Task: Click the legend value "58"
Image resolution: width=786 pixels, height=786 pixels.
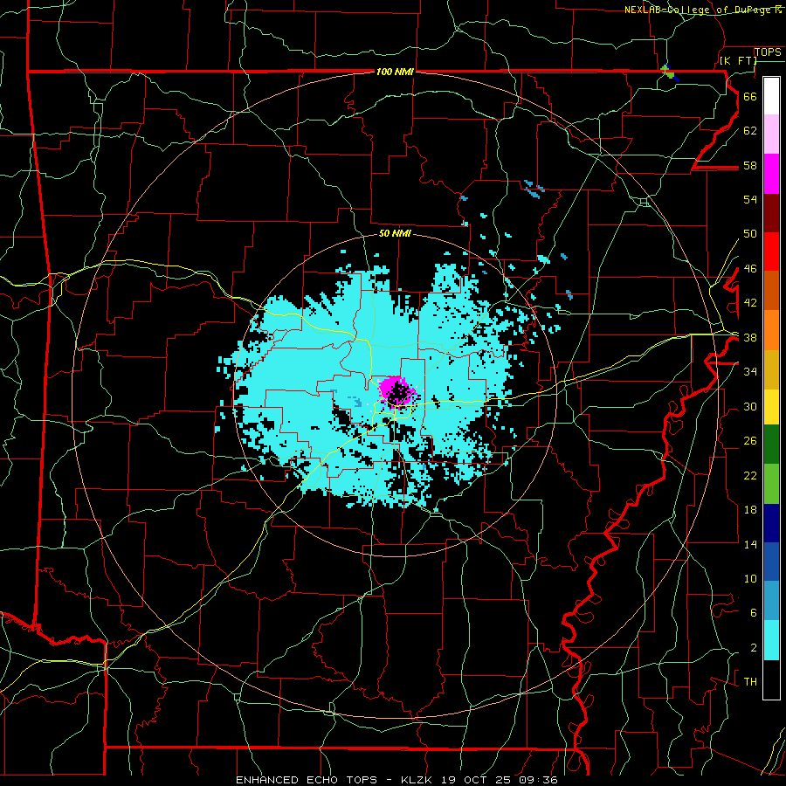Action: [x=750, y=165]
